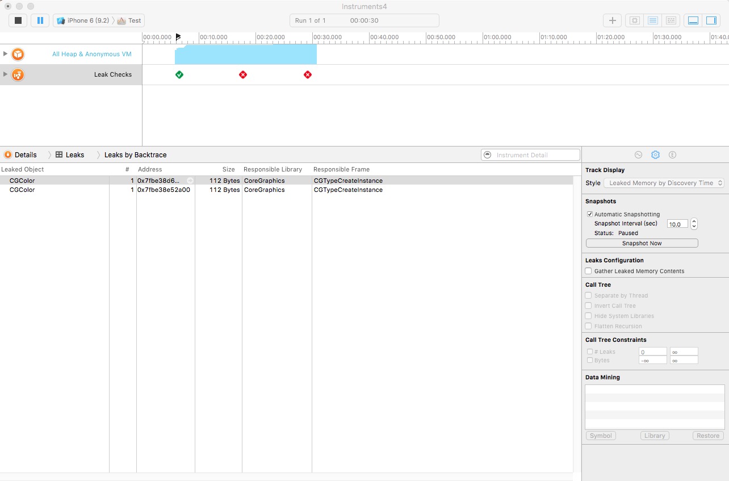The image size is (729, 481).
Task: Open the Style dropdown for track display
Action: [664, 183]
